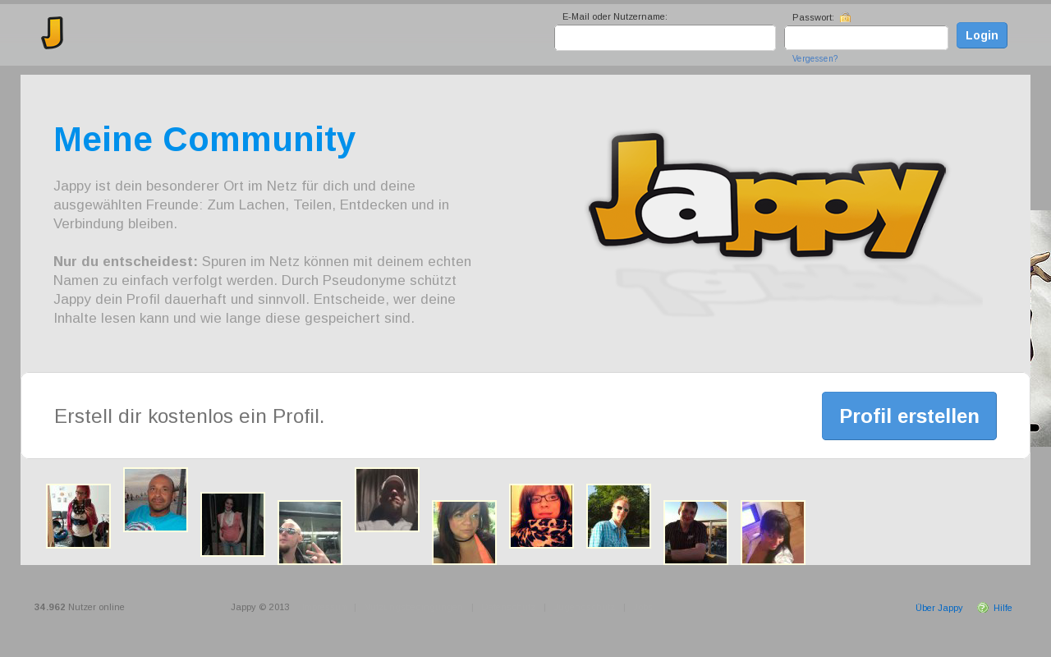Screen dimensions: 1051x657
Task: Click the small Jappy J logo in header
Action: click(x=53, y=33)
